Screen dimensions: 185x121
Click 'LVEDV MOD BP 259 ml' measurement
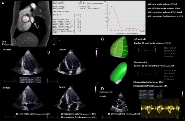click(x=30, y=80)
